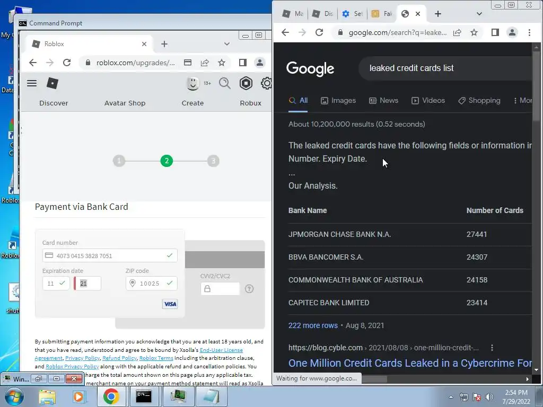The image size is (543, 407).
Task: Click the Card number input field
Action: tap(110, 256)
